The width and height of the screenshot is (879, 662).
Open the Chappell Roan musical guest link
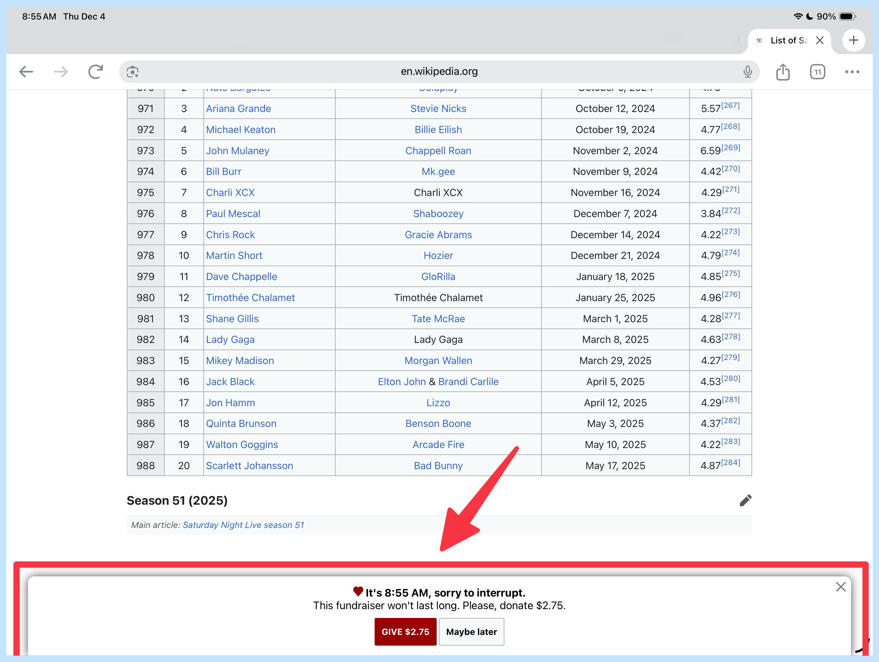438,150
